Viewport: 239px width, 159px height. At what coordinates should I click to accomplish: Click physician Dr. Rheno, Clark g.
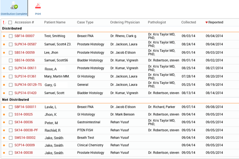click(x=123, y=36)
